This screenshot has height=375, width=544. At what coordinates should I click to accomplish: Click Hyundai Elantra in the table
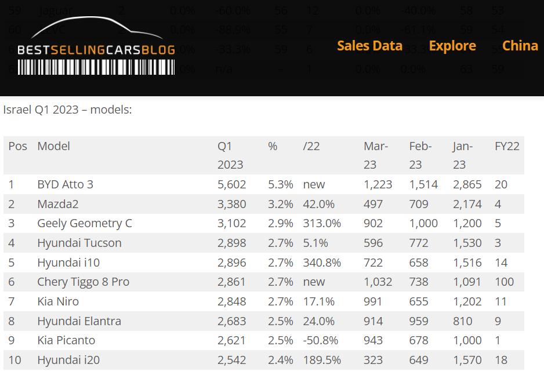point(79,321)
